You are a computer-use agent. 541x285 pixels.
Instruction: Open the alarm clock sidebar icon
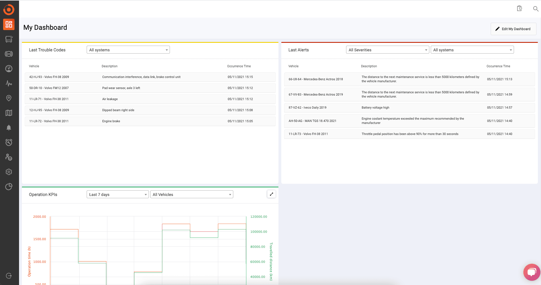[x=9, y=142]
